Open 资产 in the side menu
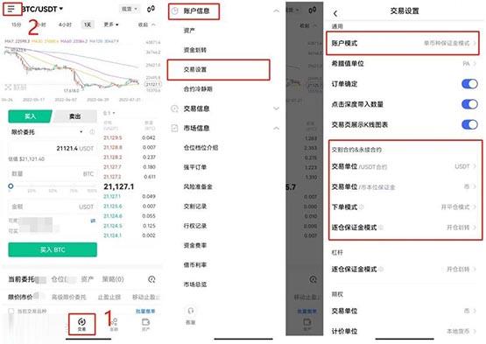 point(189,31)
